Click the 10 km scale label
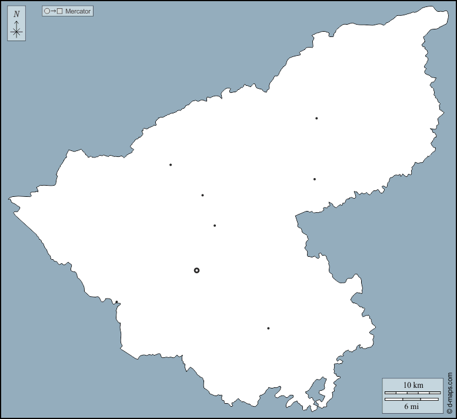Screen dimensions: 457x419 click(413, 385)
